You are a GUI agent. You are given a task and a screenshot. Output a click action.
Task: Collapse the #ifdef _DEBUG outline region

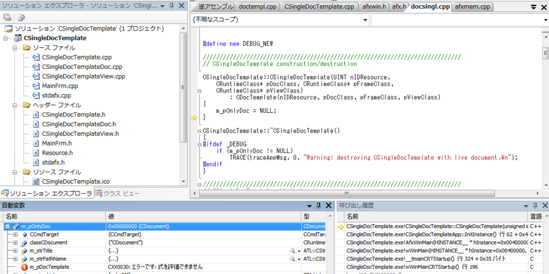(199, 143)
